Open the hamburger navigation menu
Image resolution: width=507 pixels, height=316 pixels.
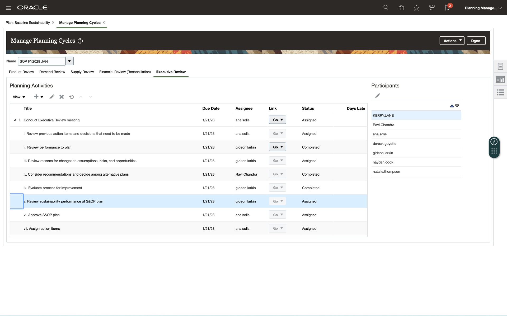(8, 8)
